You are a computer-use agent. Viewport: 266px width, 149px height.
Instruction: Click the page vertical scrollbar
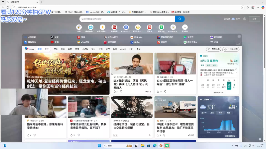click(264, 42)
